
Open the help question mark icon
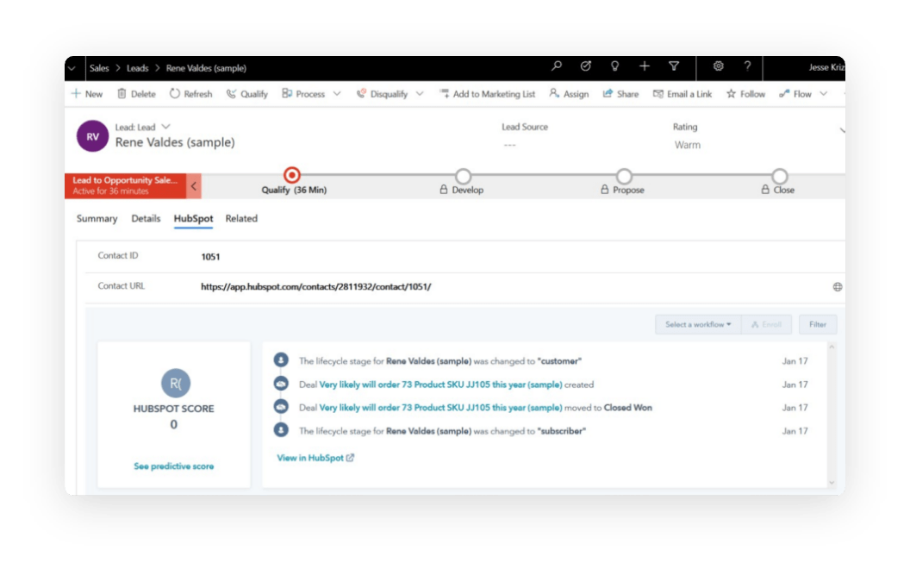point(747,66)
